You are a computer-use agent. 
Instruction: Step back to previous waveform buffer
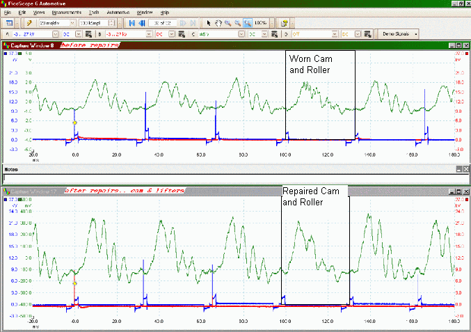coord(142,23)
